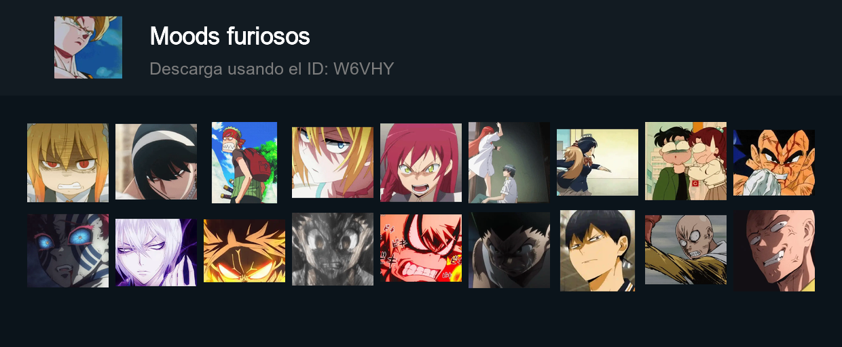Choose the black-haired volleyball boy scowling sticker

[x=598, y=251]
